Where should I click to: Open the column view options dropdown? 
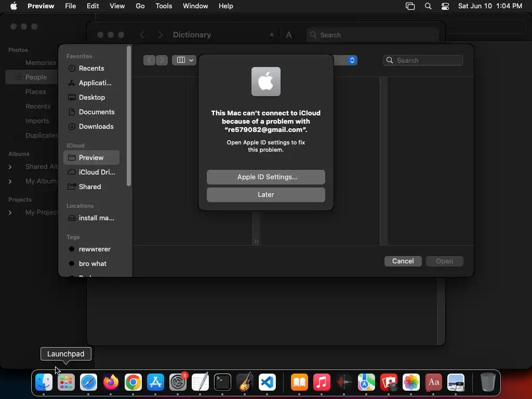click(x=184, y=60)
